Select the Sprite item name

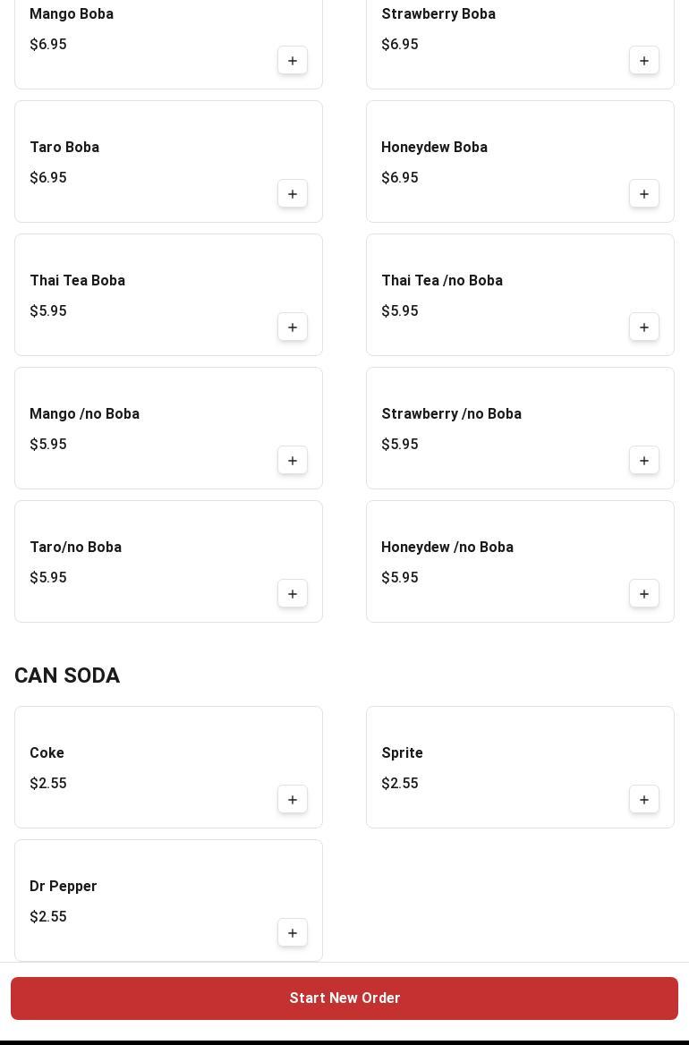coord(402,753)
